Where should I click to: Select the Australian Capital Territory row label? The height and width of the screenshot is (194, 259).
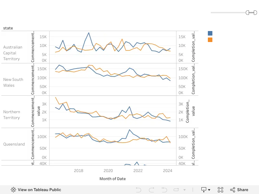click(13, 53)
